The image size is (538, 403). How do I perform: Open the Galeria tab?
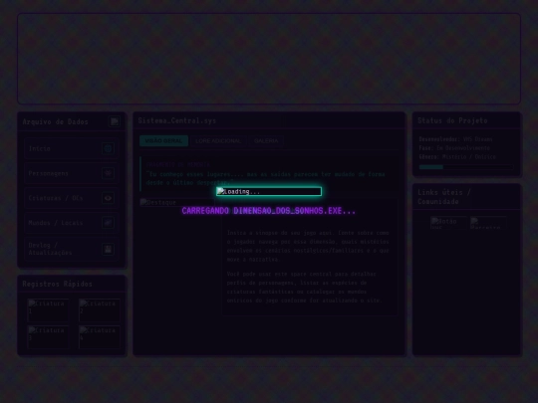point(266,141)
